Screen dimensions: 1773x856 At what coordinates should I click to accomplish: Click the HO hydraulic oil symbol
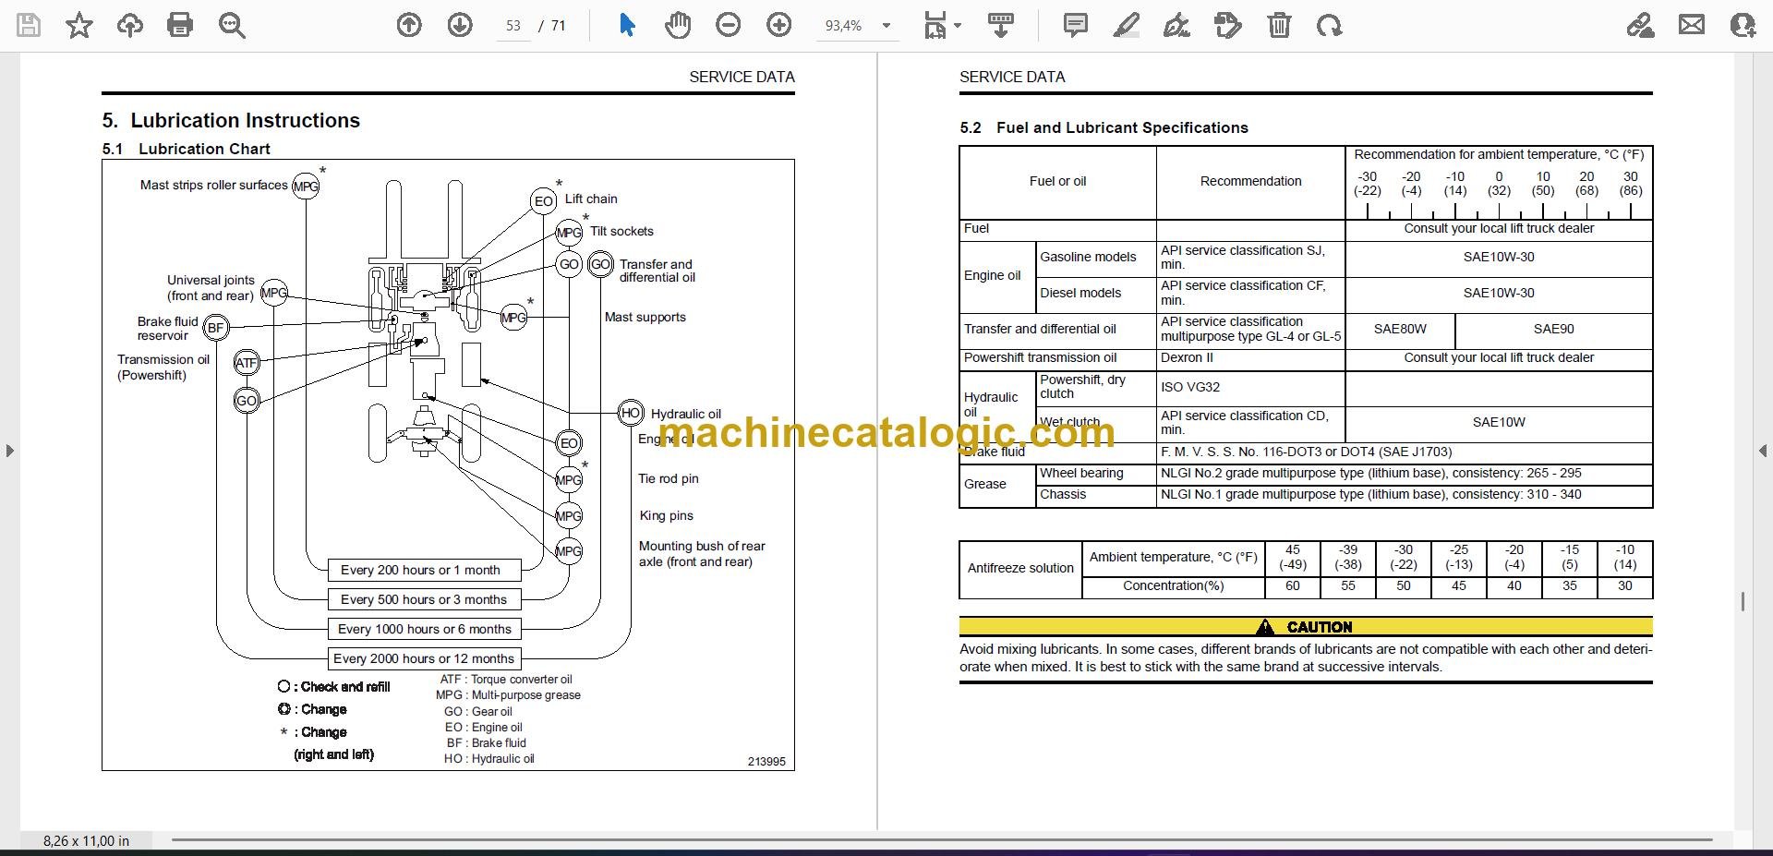631,413
